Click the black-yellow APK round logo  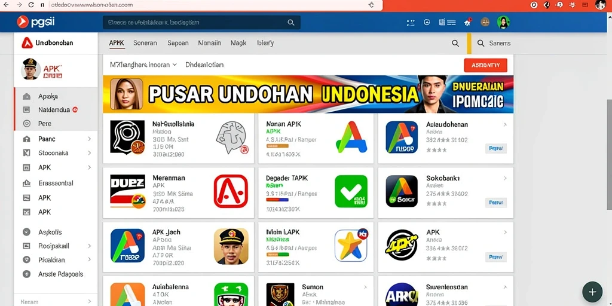[402, 244]
